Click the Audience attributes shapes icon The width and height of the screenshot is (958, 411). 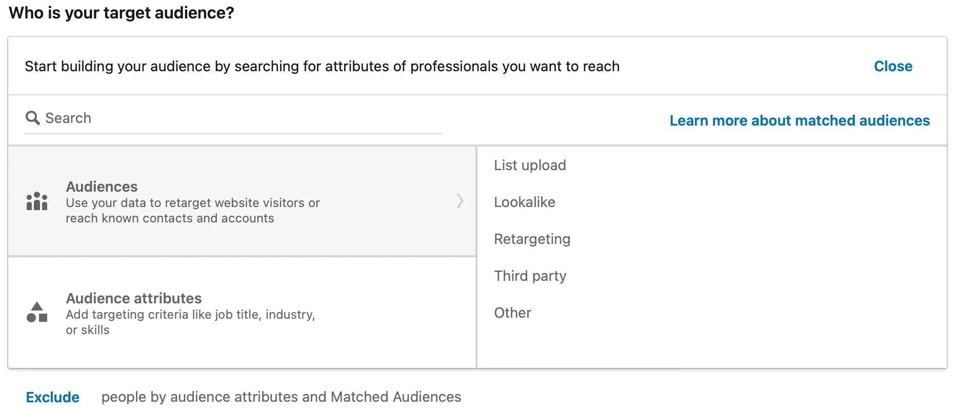[x=37, y=312]
